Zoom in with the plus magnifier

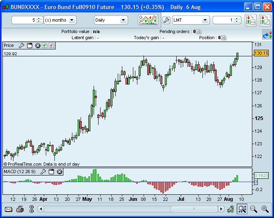[x=265, y=209]
